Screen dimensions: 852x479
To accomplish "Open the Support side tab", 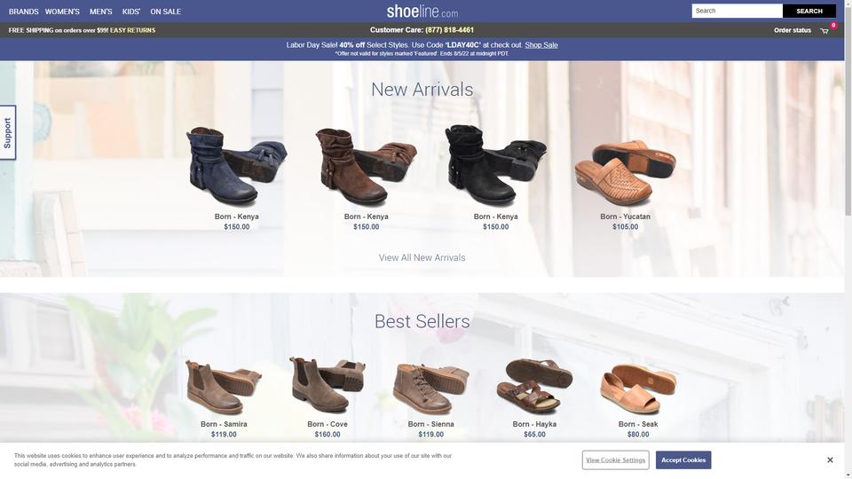I will click(x=8, y=132).
